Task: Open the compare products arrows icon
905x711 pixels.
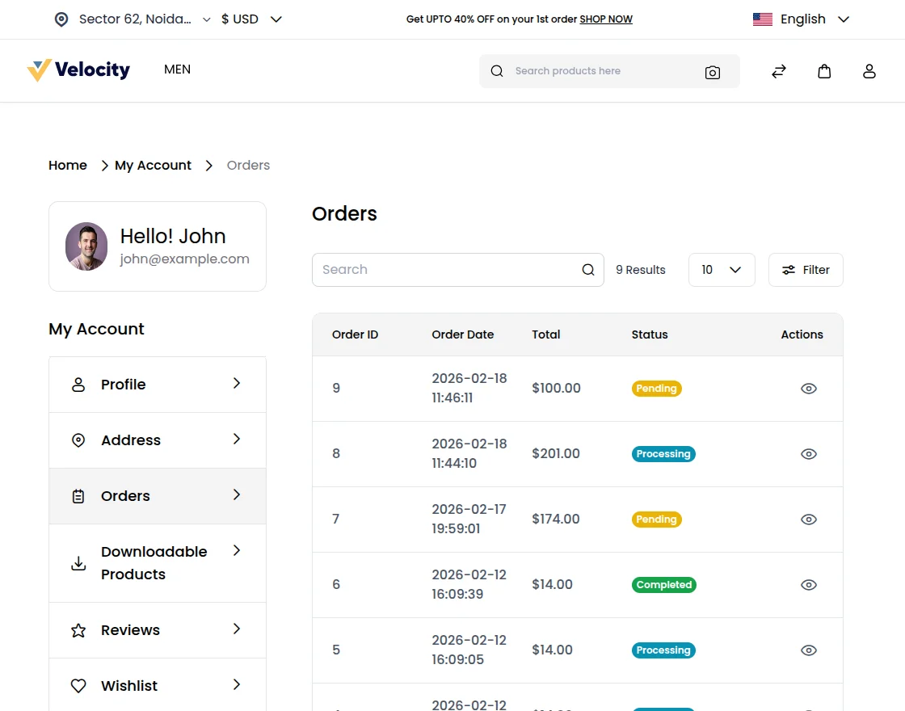Action: (x=779, y=71)
